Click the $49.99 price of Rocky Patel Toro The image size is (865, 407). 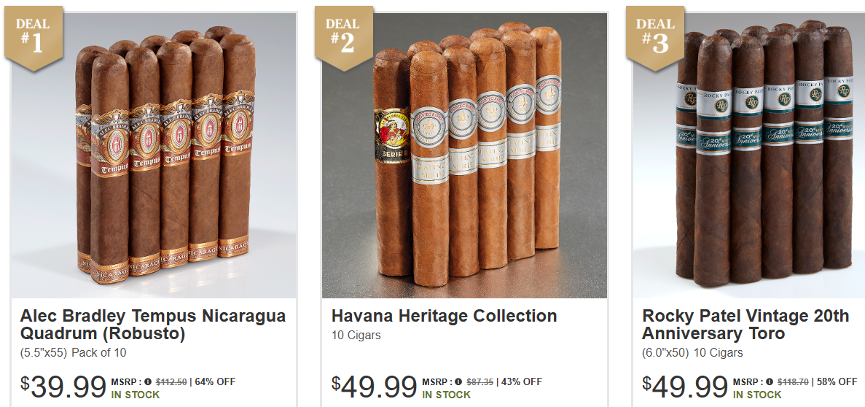[685, 387]
